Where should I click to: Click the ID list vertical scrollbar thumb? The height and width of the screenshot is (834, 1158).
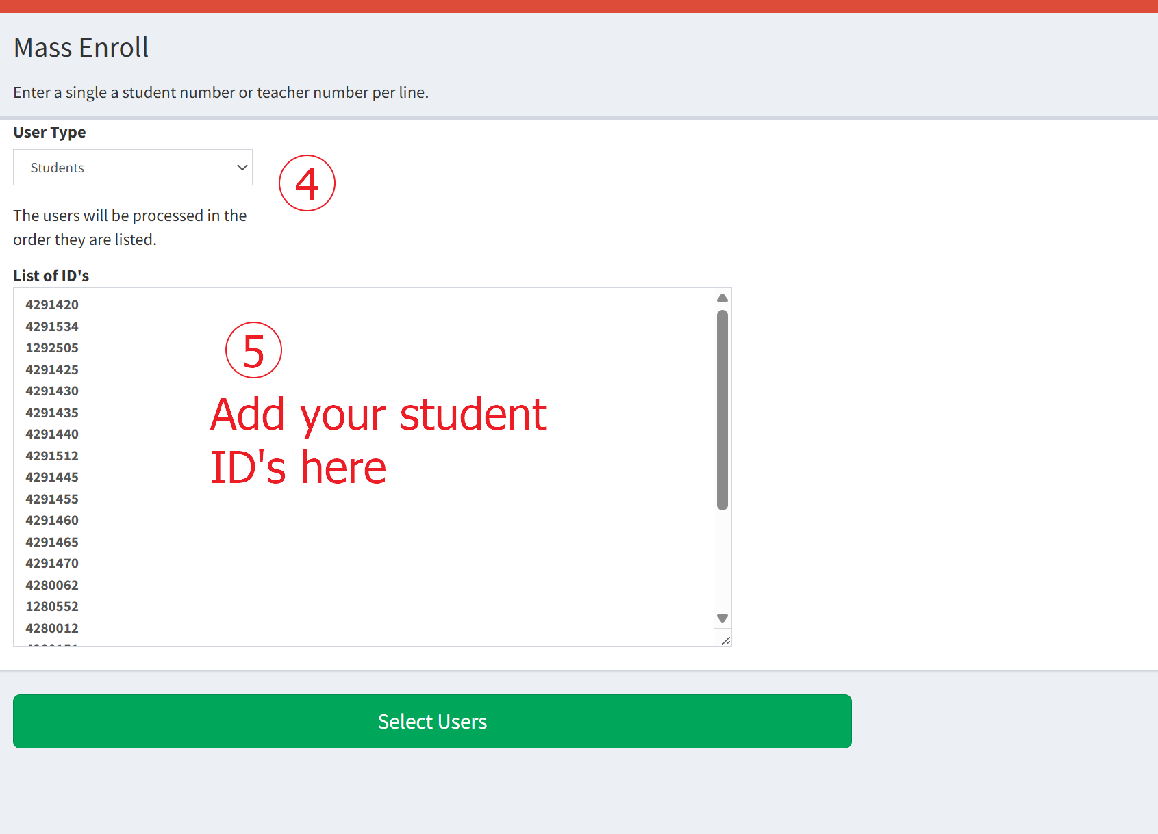click(722, 409)
